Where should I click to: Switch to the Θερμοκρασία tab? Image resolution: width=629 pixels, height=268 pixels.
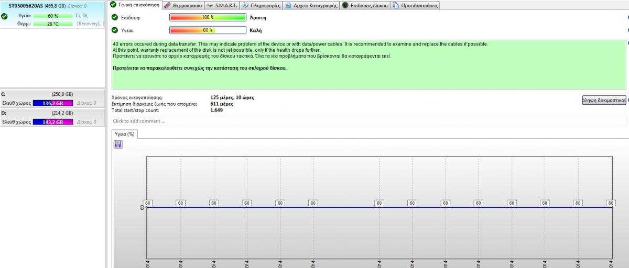tap(183, 5)
